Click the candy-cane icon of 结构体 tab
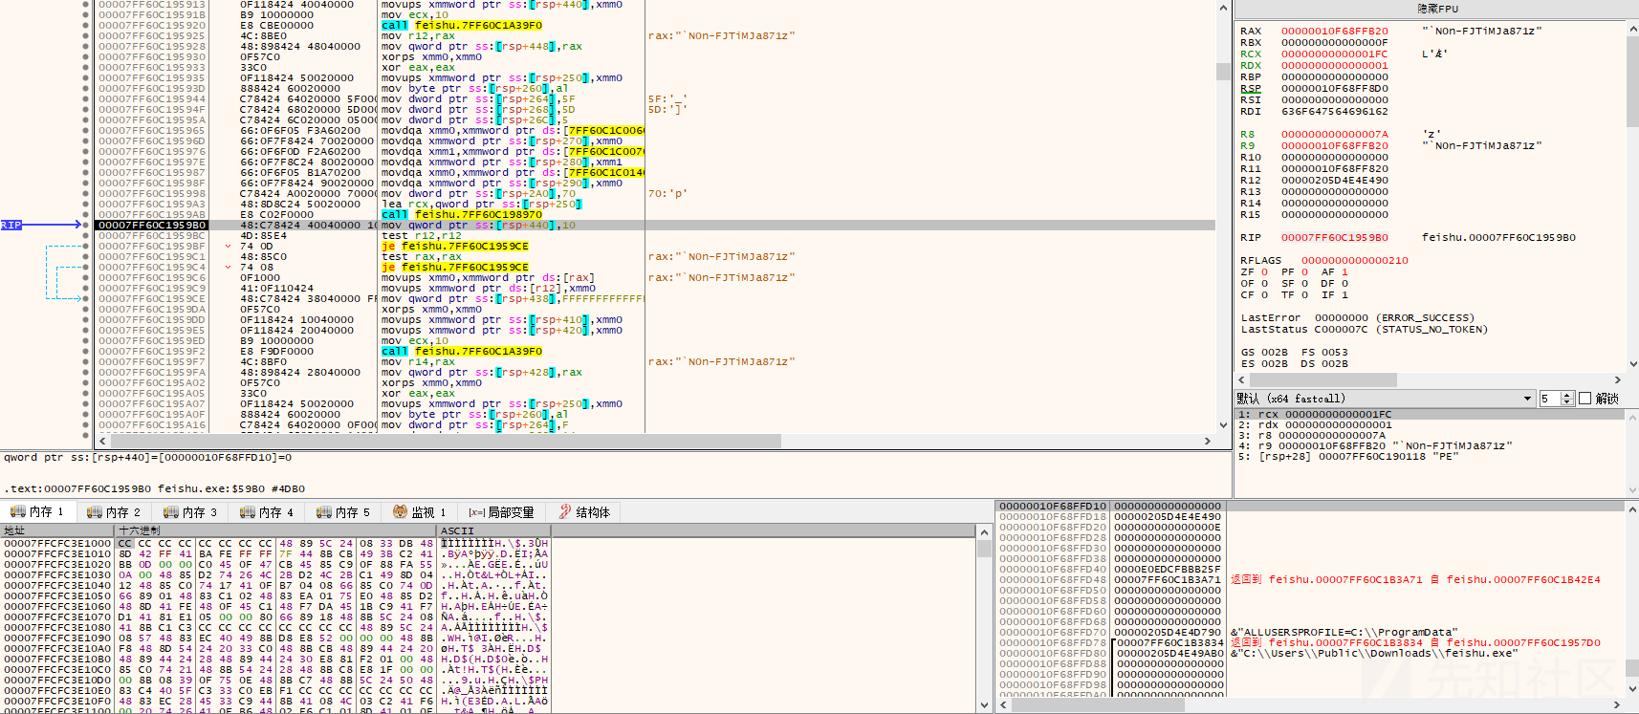Viewport: 1639px width, 714px height. [565, 512]
